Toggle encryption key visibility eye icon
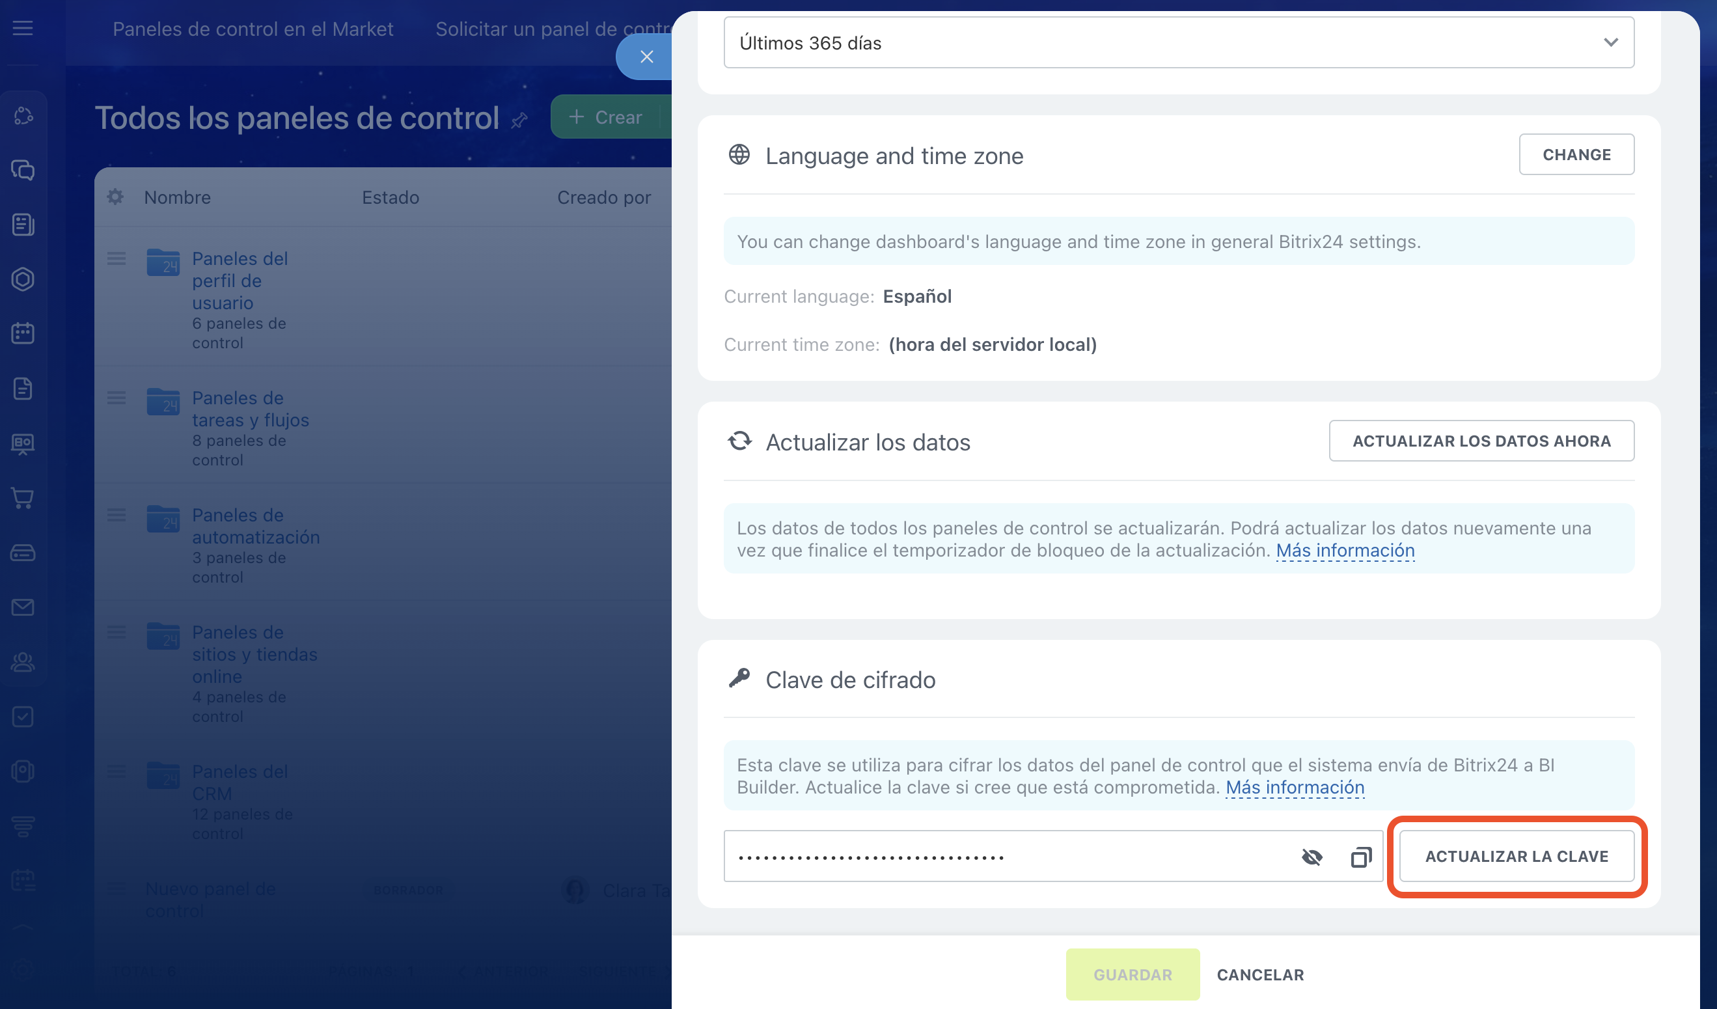 (1312, 857)
